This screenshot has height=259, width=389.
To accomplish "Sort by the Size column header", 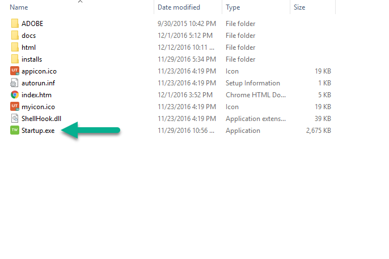I will [x=299, y=7].
